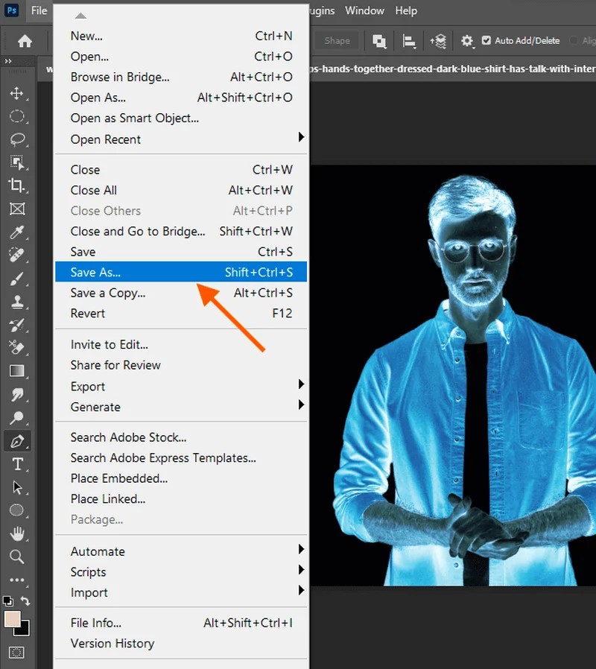Screen dimensions: 596x669
Task: Select the Path Selection tool
Action: pyautogui.click(x=17, y=486)
